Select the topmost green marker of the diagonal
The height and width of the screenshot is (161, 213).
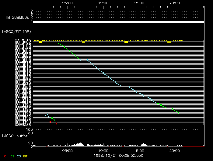coord(58,44)
